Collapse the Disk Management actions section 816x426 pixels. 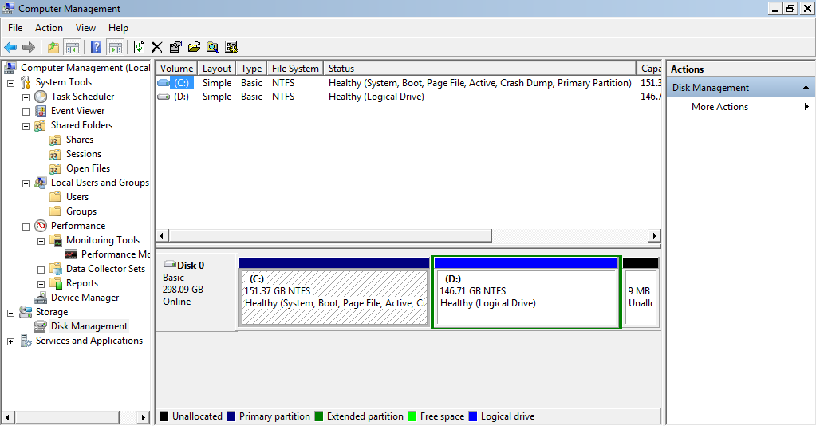pyautogui.click(x=806, y=88)
